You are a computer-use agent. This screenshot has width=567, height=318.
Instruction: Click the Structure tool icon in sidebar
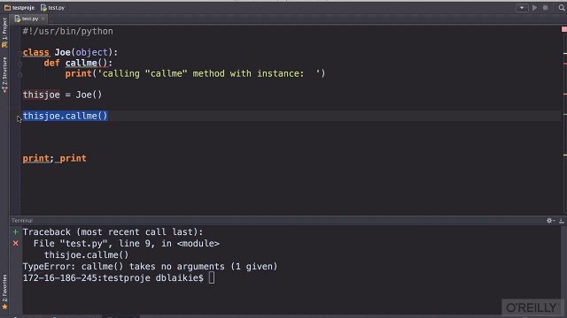click(4, 89)
